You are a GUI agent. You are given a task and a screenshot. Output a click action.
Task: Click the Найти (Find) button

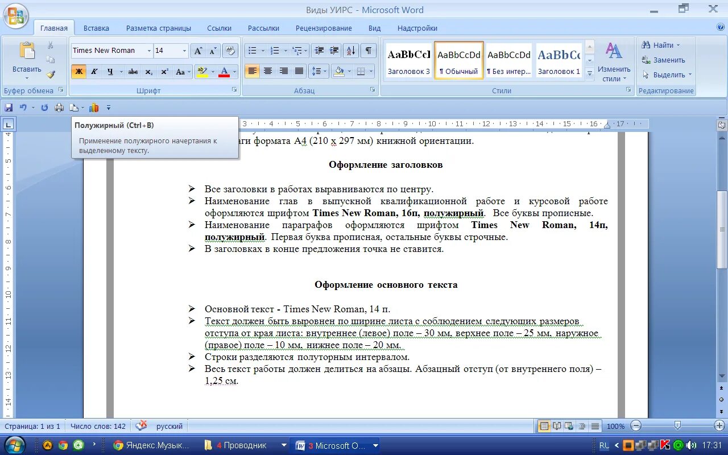(660, 45)
